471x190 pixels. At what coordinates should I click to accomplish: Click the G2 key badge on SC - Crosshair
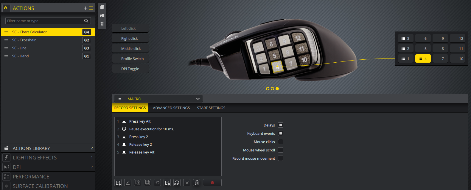pos(86,40)
